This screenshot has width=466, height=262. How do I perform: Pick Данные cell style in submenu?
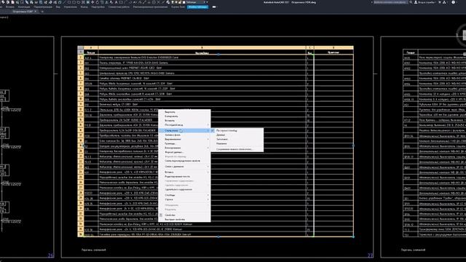point(237,135)
